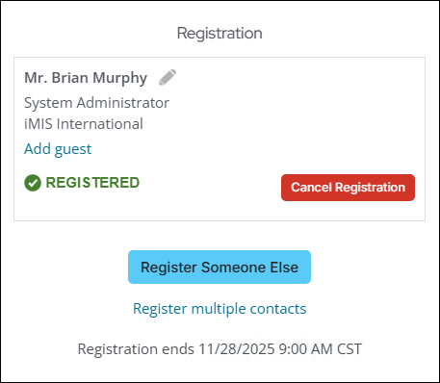
Task: Click the Register Someone Else button
Action: (220, 268)
